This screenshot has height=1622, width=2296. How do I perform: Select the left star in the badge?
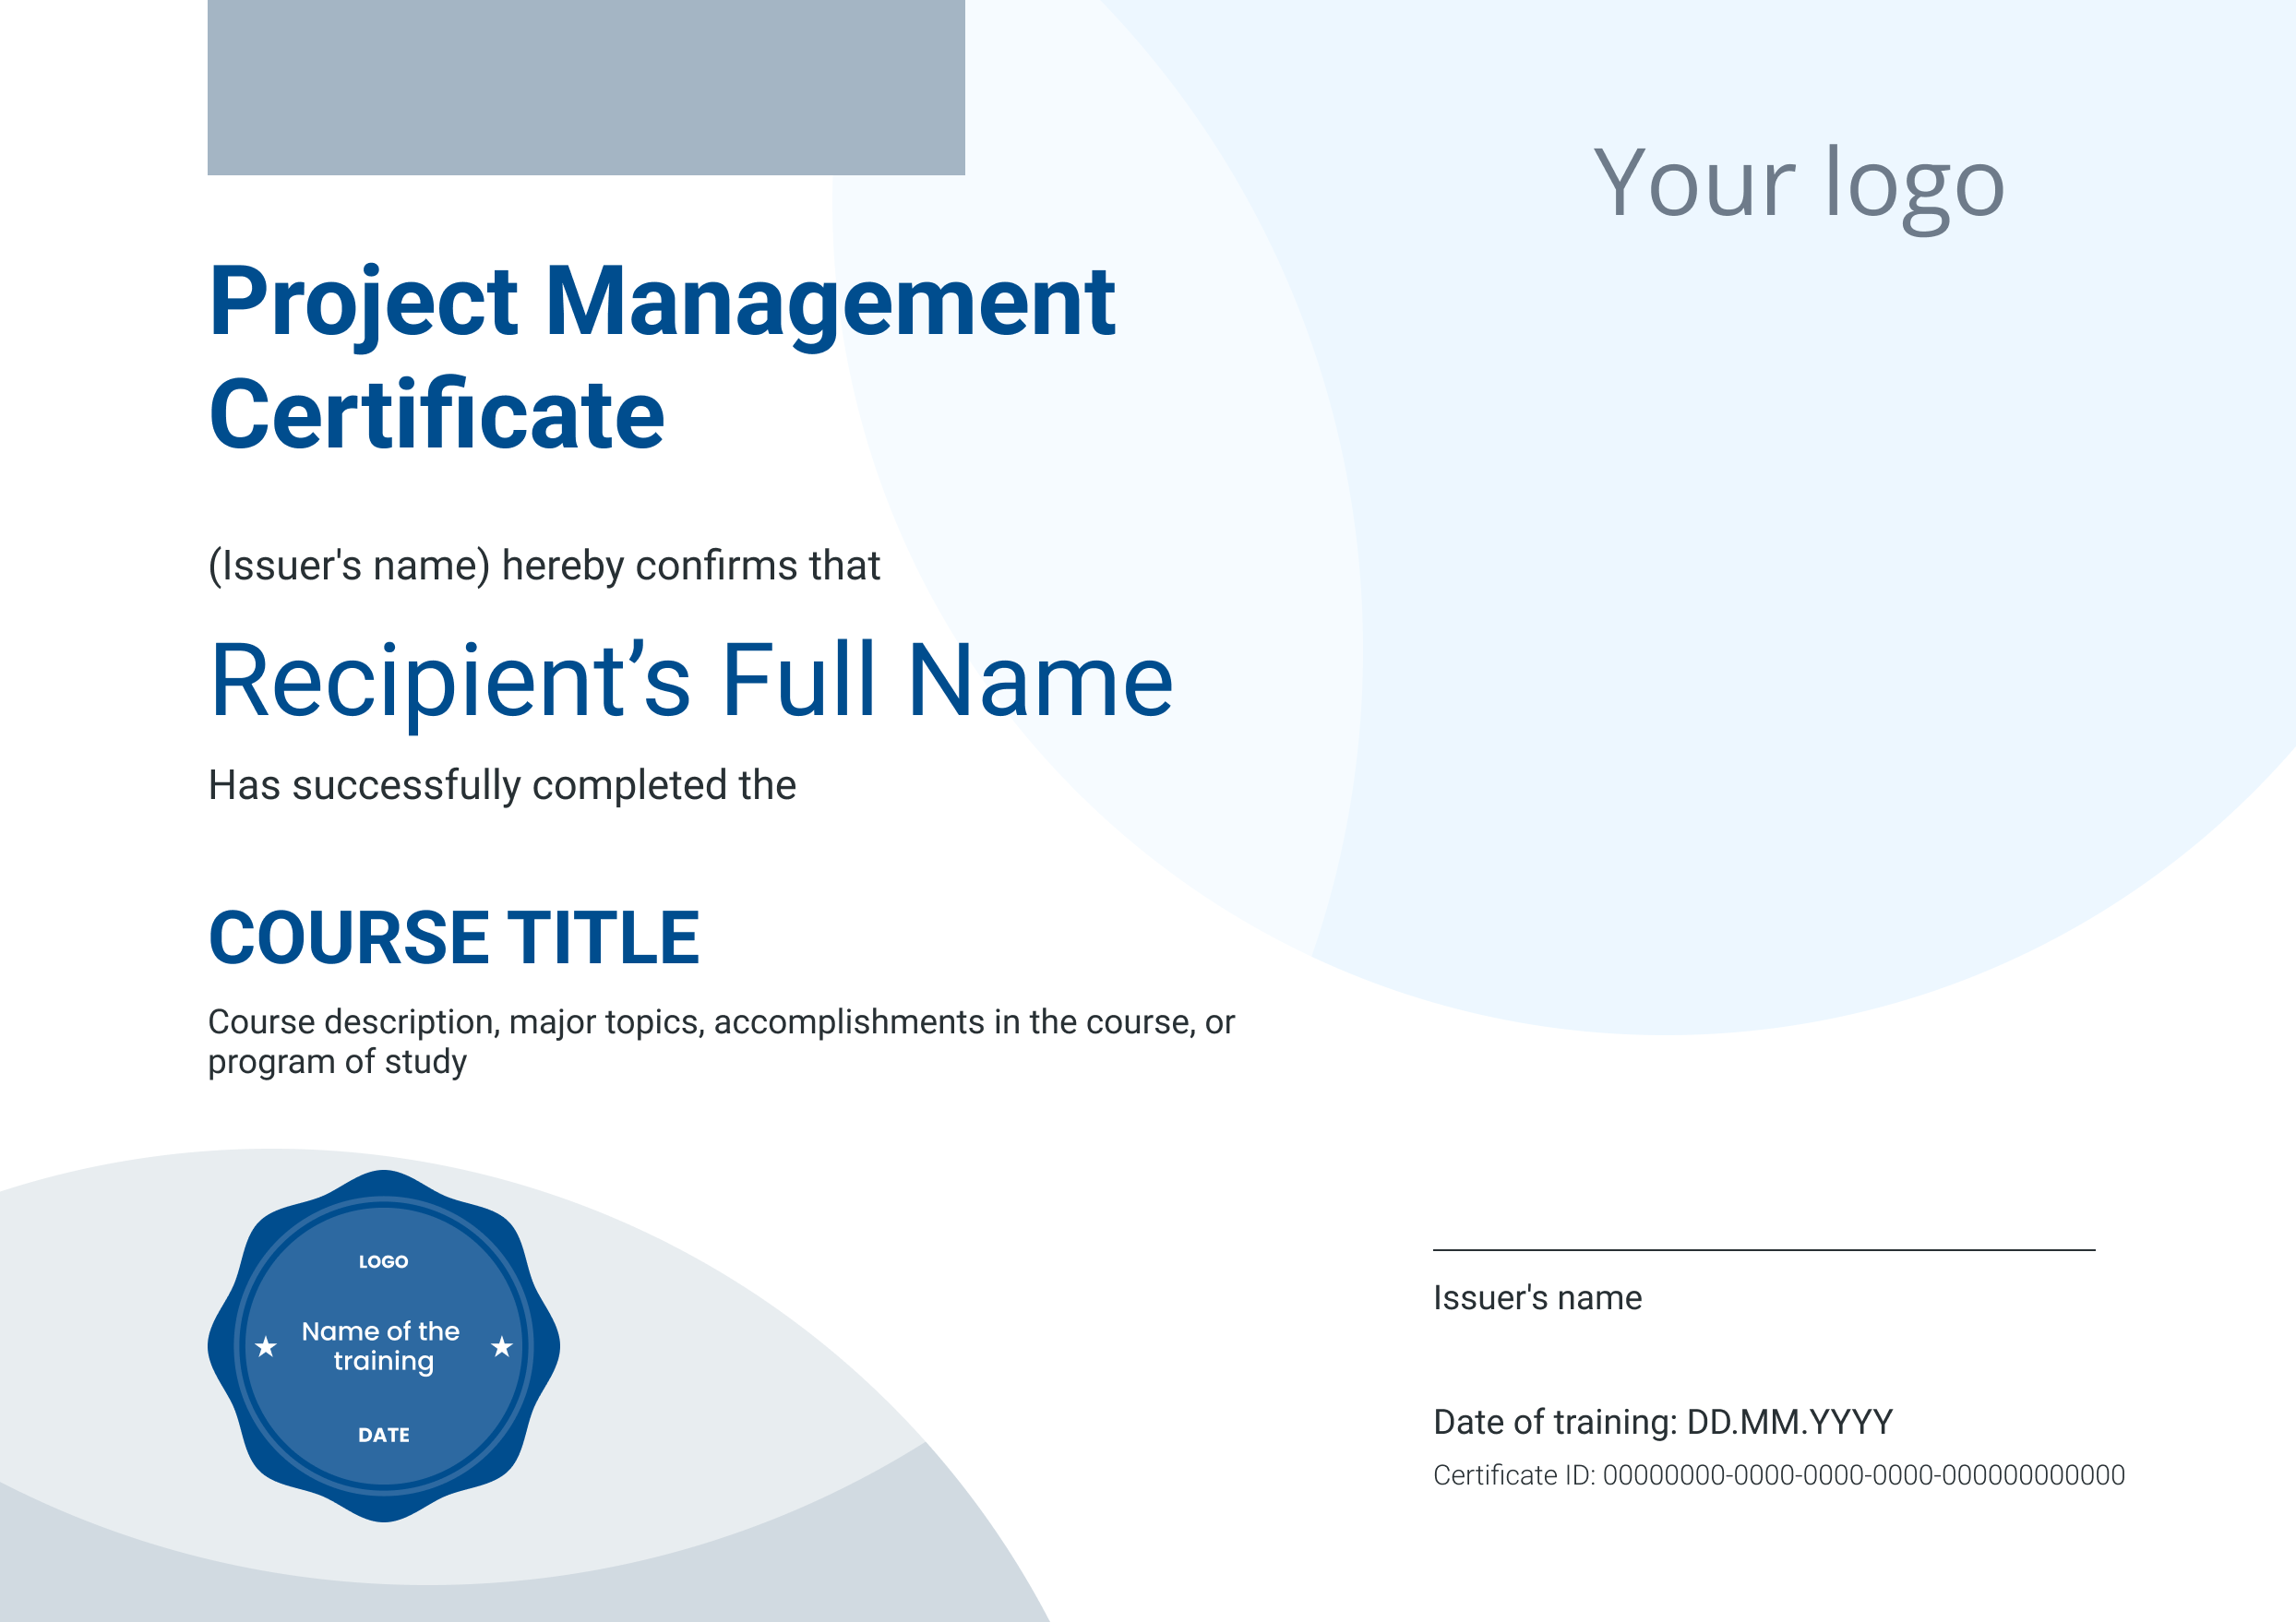[264, 1347]
